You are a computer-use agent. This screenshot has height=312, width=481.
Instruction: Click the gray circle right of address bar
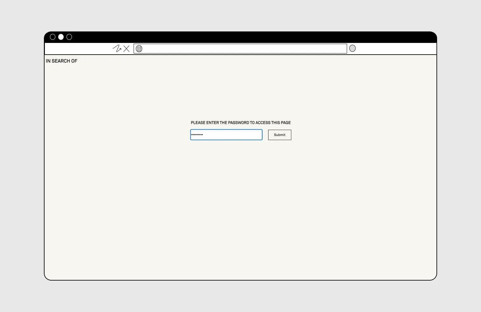point(352,48)
